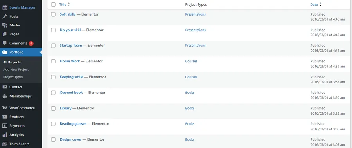Toggle Date column sort arrow
This screenshot has width=352, height=148.
[320, 5]
